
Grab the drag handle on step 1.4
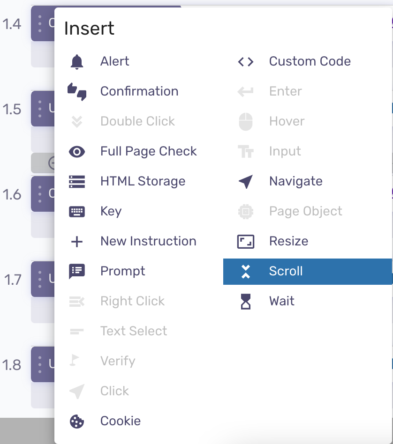point(40,24)
